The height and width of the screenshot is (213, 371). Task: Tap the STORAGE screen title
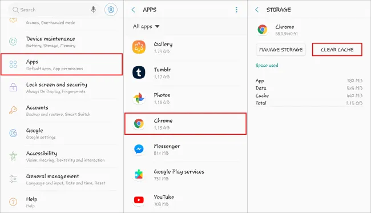tap(279, 10)
